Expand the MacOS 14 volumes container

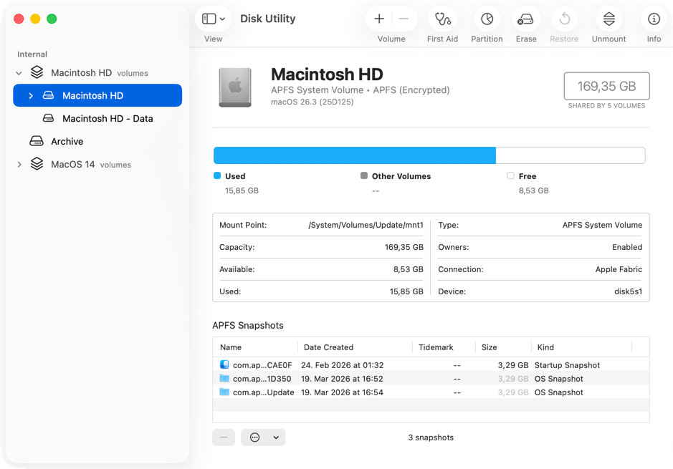pos(19,164)
